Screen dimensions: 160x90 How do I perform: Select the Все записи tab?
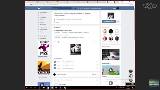point(56,80)
